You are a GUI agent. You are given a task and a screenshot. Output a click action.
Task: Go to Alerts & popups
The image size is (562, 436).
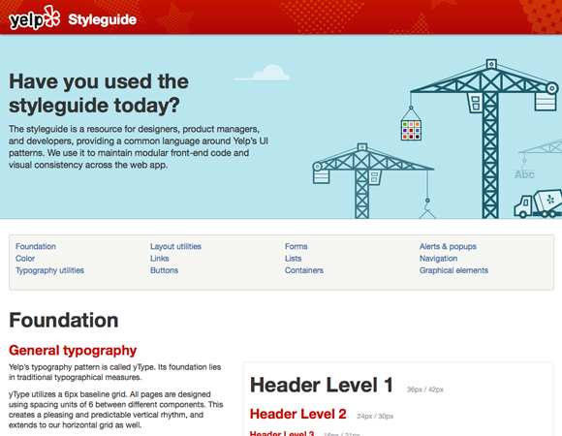pyautogui.click(x=448, y=246)
